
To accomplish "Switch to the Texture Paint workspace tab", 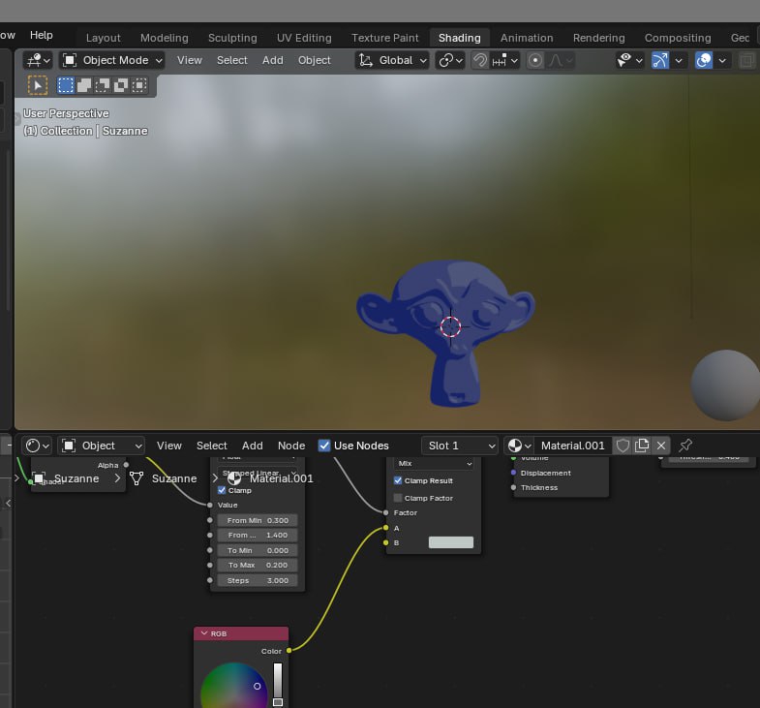I will click(x=385, y=38).
